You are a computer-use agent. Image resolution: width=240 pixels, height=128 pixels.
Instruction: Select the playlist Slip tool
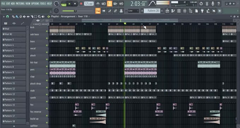(28, 17)
